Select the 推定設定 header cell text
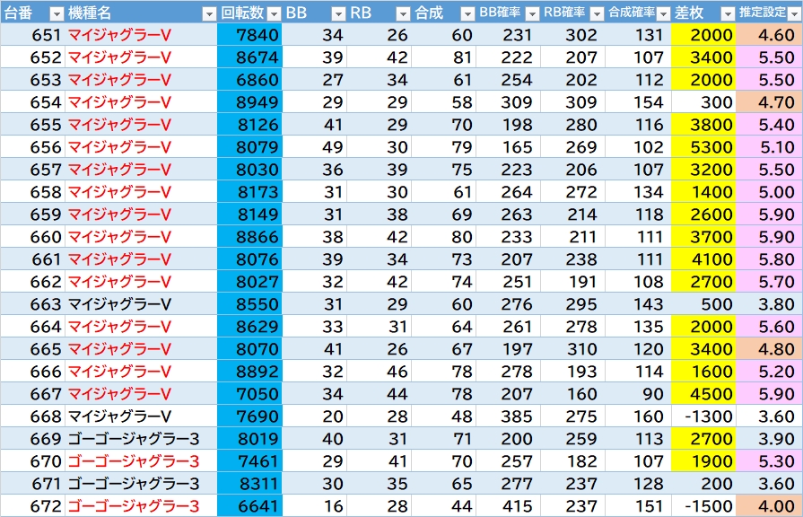803x517 pixels. [763, 13]
